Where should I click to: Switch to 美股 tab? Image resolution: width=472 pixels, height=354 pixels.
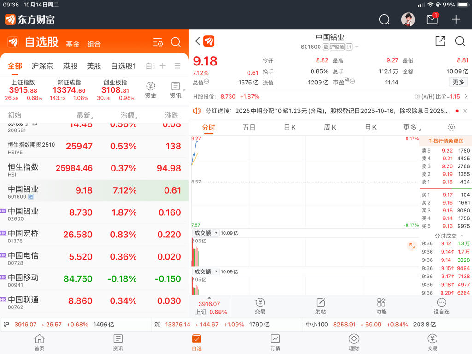94,66
